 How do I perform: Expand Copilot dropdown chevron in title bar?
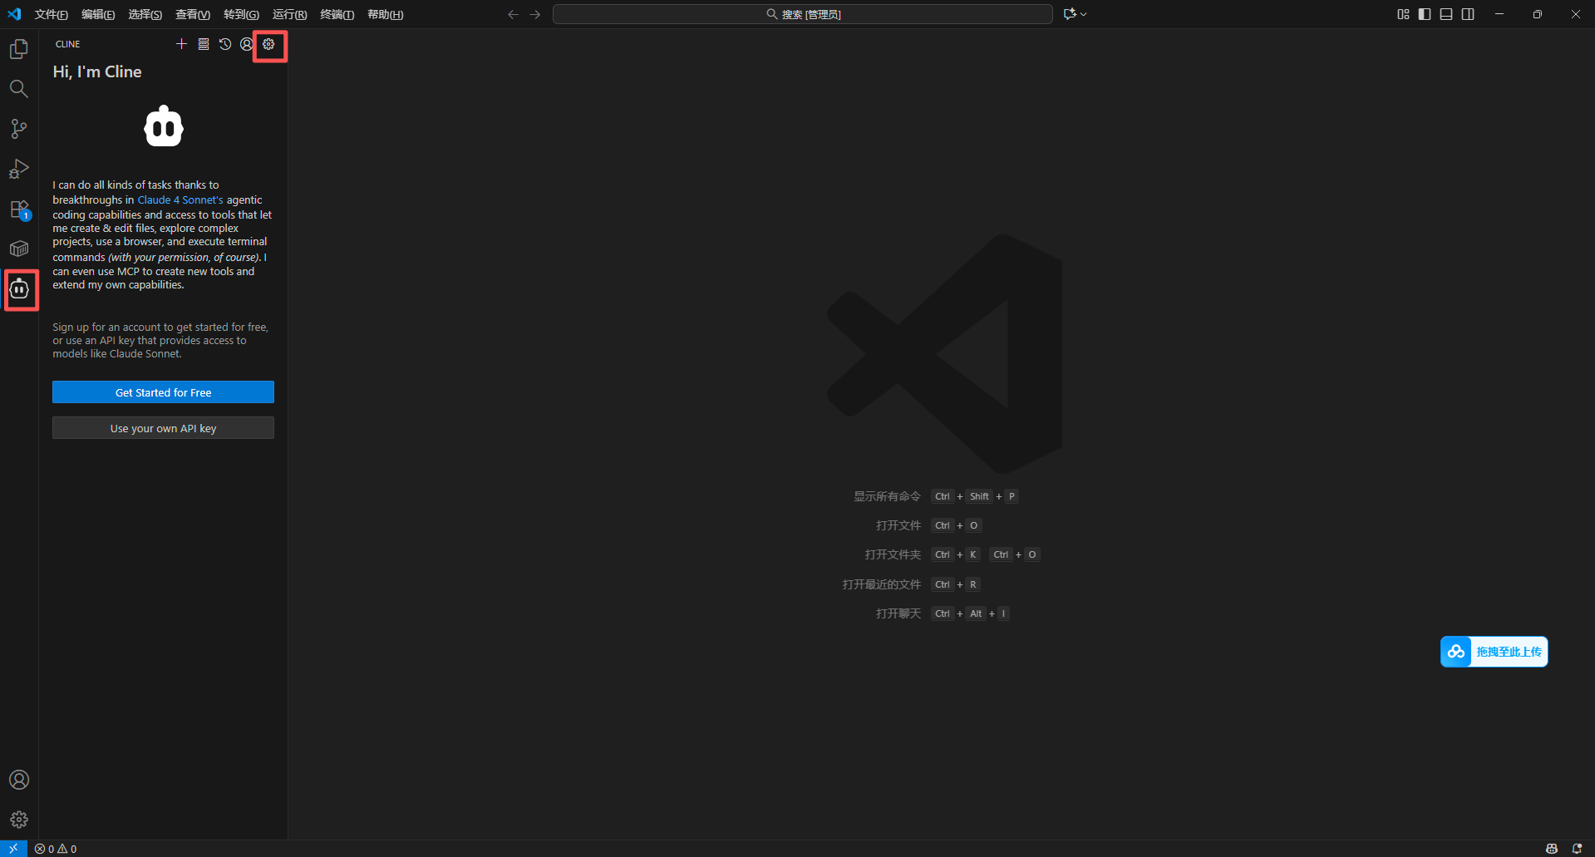1084,14
